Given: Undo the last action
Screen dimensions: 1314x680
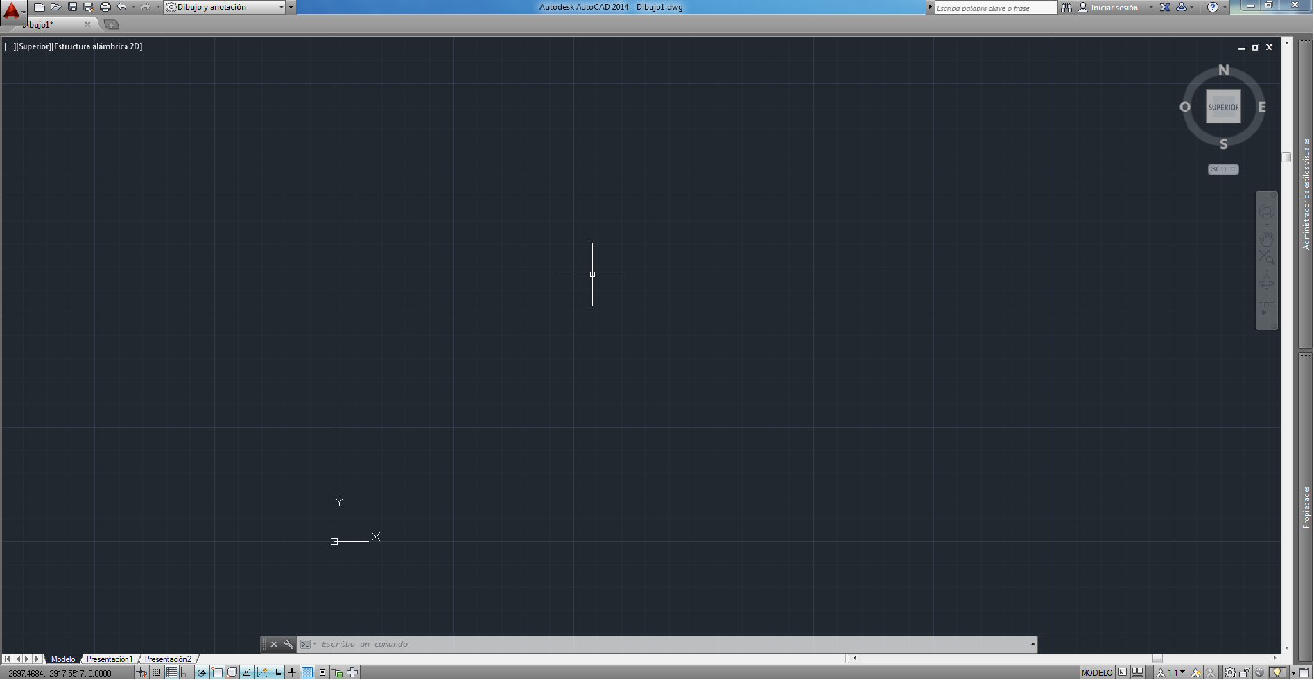Looking at the screenshot, I should click(x=121, y=7).
